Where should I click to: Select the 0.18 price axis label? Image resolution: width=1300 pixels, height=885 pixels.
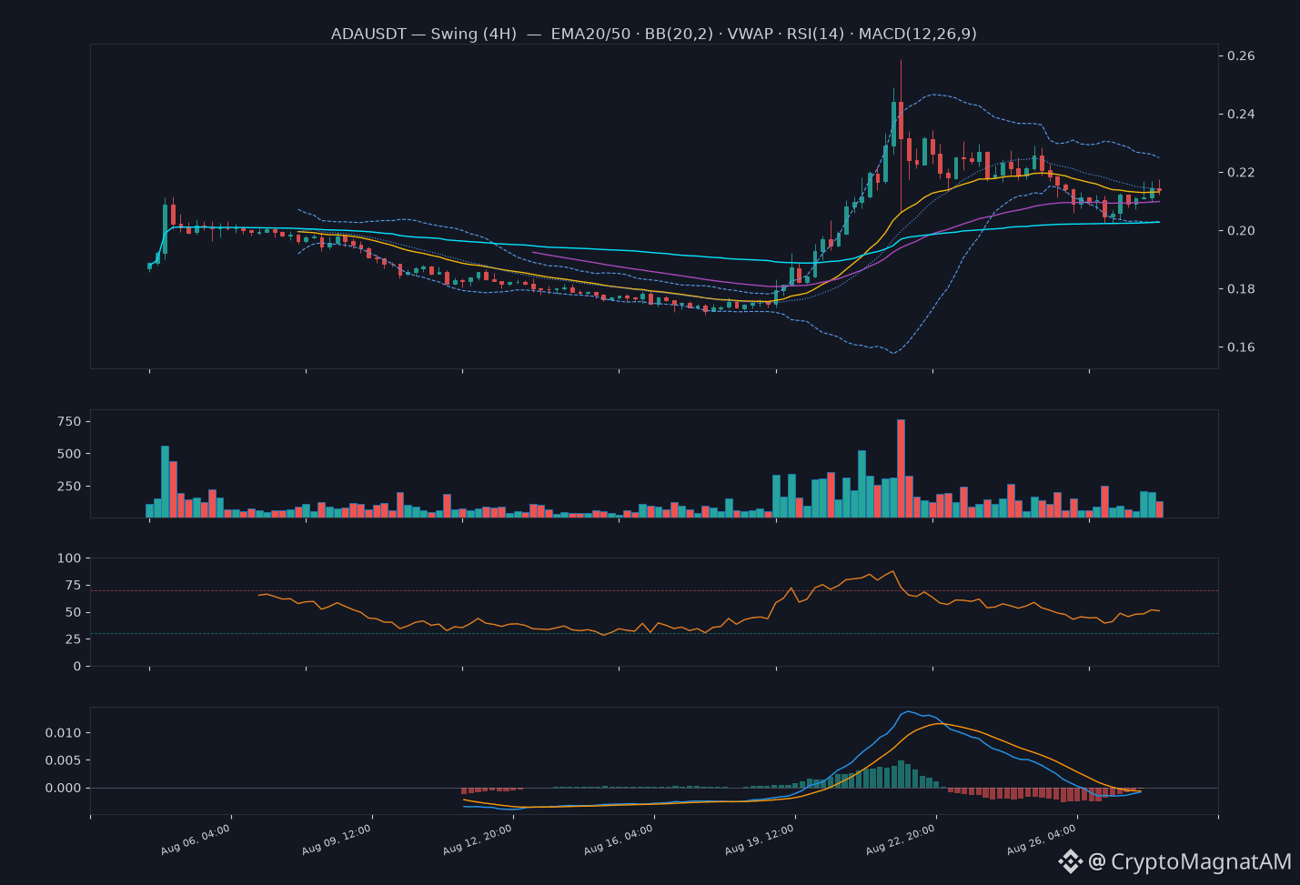[1241, 289]
